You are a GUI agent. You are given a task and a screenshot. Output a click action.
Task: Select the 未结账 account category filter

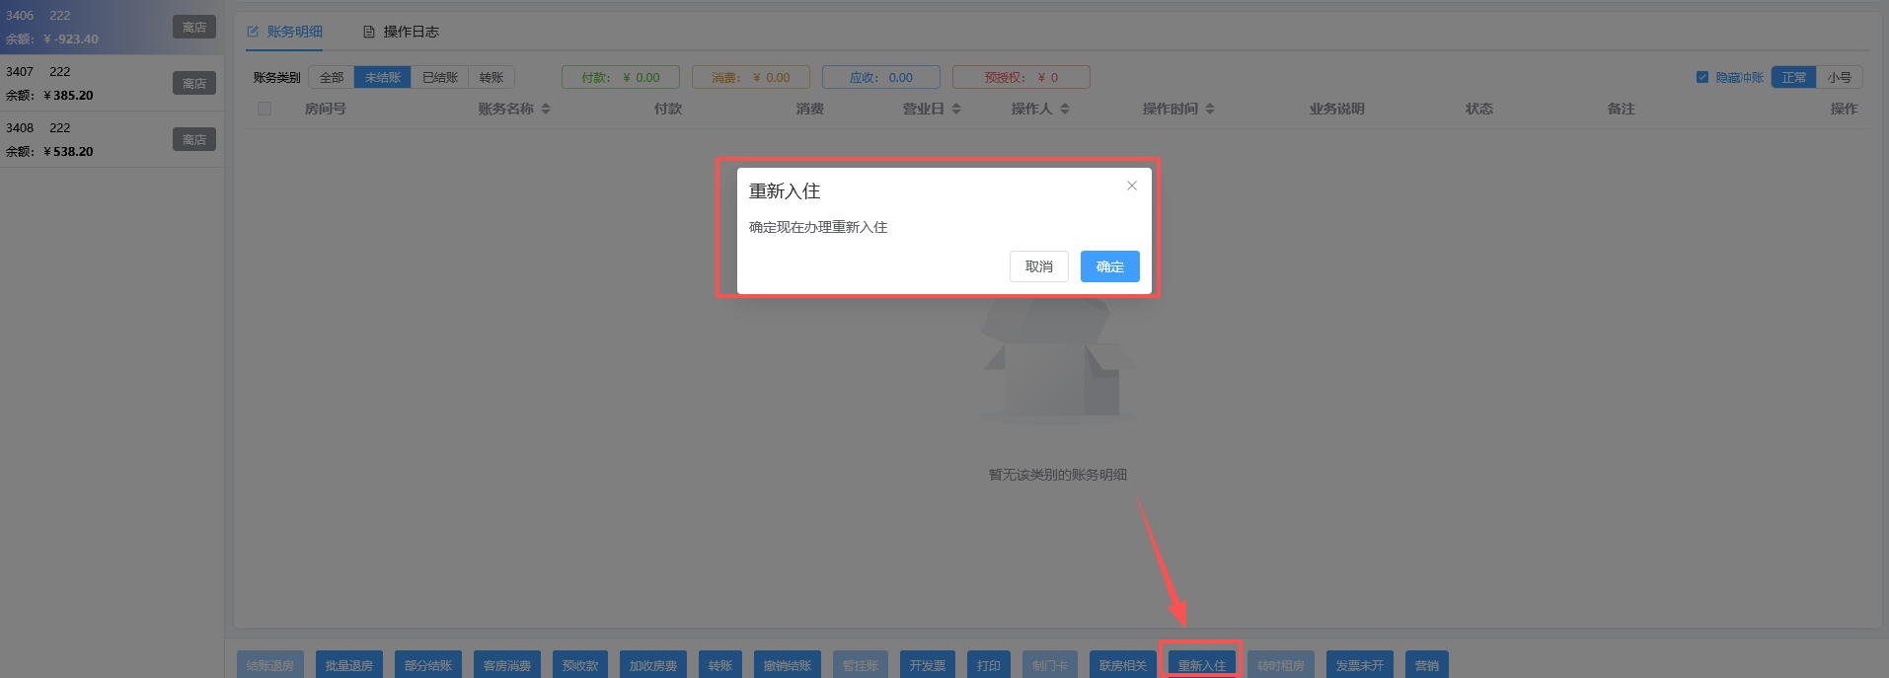(383, 77)
